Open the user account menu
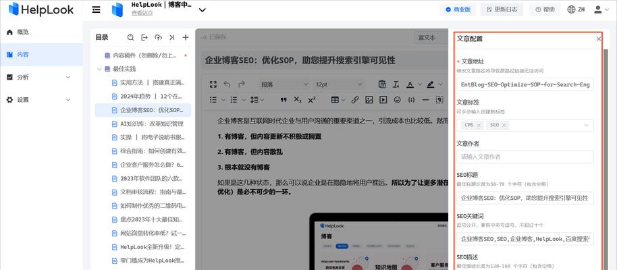The height and width of the screenshot is (270, 617). pos(602,10)
